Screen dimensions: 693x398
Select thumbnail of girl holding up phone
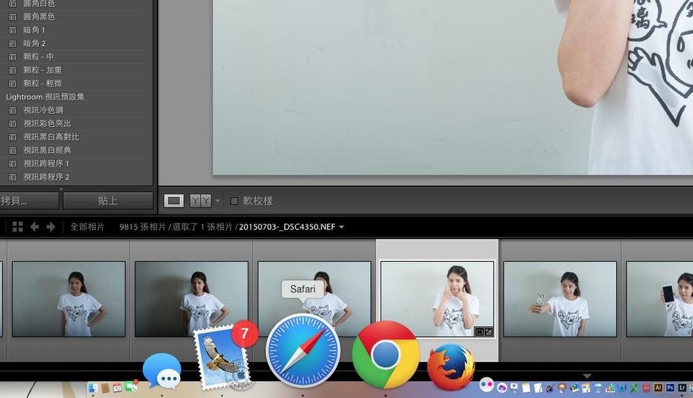659,299
